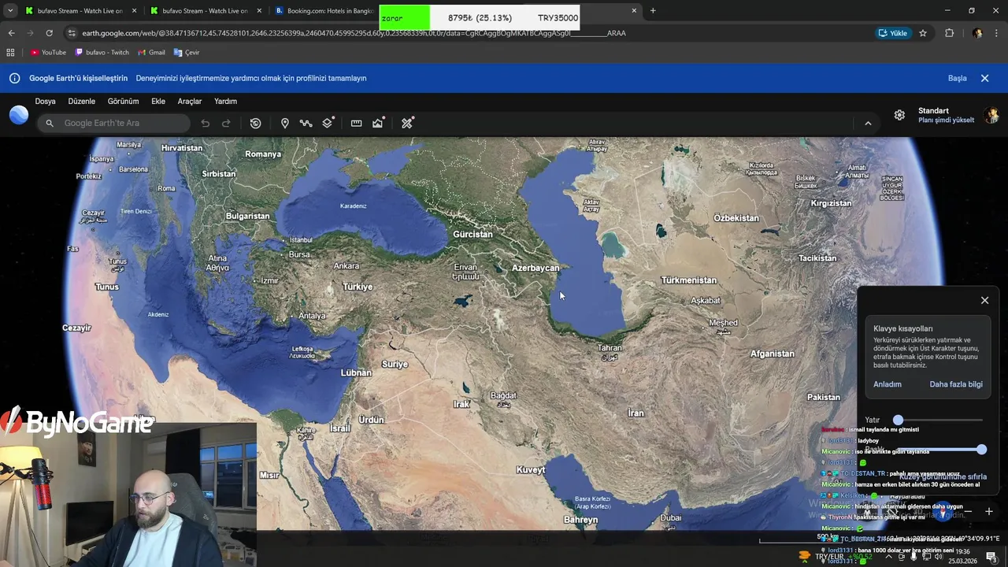Screen dimensions: 1008x567
Task: Adjust the heading slider handle
Action: click(x=981, y=449)
